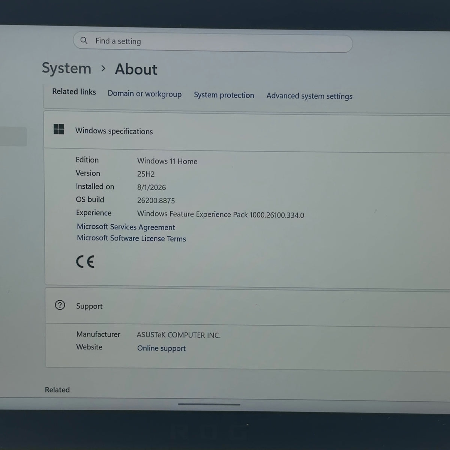Screen dimensions: 450x450
Task: Click the Find a setting search box
Action: coord(213,42)
